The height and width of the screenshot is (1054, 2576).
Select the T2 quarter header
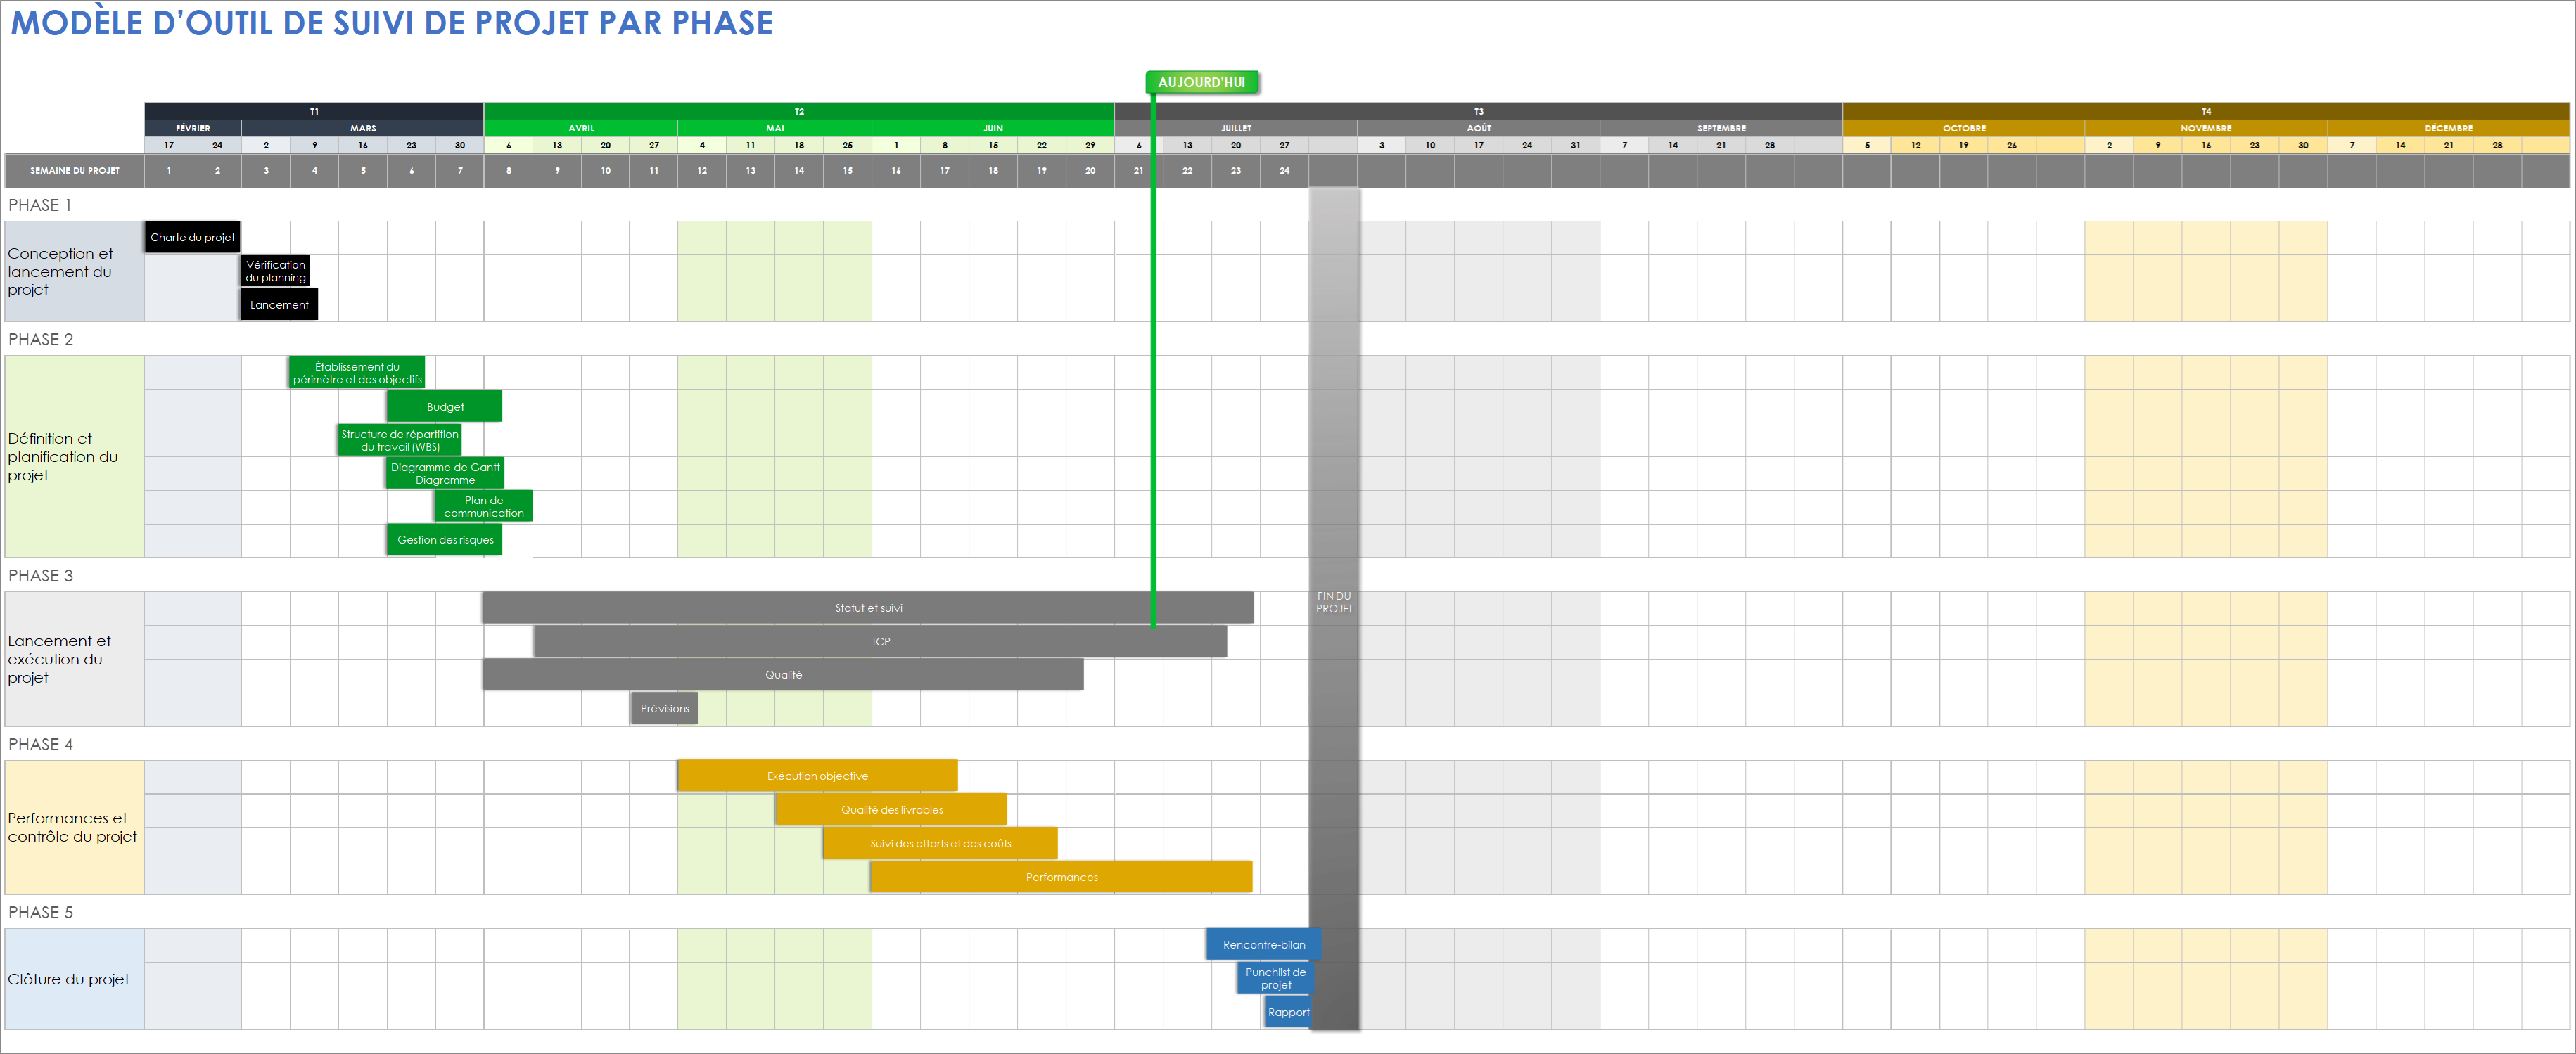(x=799, y=111)
